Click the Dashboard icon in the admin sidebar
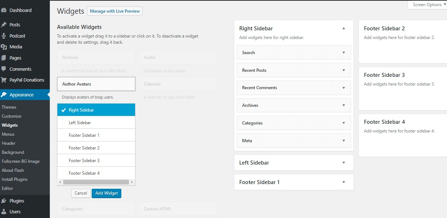The height and width of the screenshot is (218, 447). click(x=5, y=10)
